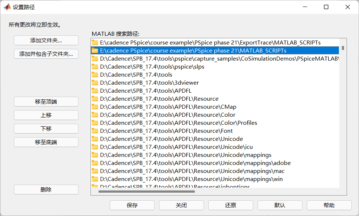Image resolution: width=359 pixels, height=216 pixels.
Task: Select the mappings\mac path row
Action: click(215, 171)
